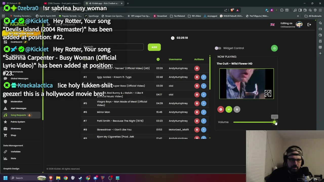Delete the Mirror Man request
Viewport: 324px width, 182px height.
point(197,112)
